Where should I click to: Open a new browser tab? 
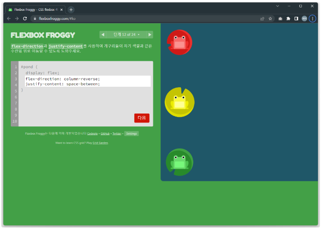click(x=71, y=9)
